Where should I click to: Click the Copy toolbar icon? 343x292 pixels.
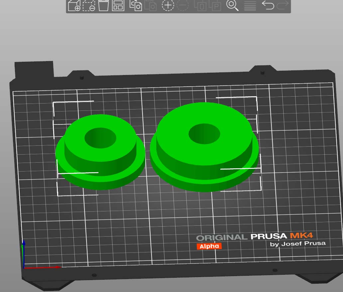(136, 5)
